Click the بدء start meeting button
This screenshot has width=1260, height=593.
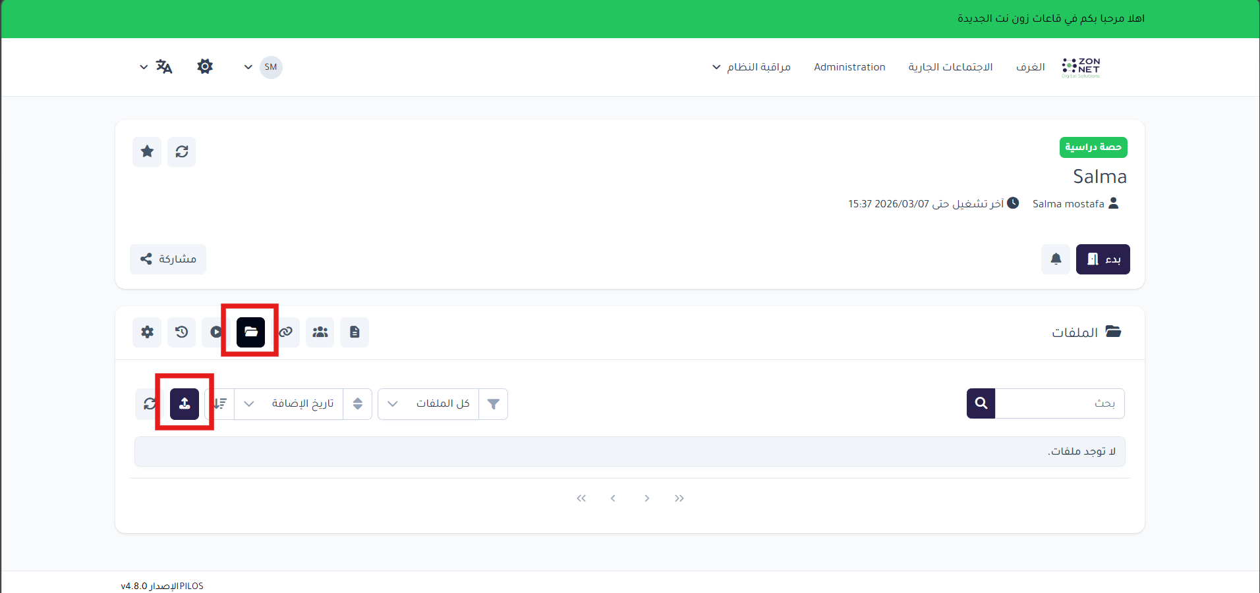click(x=1102, y=259)
